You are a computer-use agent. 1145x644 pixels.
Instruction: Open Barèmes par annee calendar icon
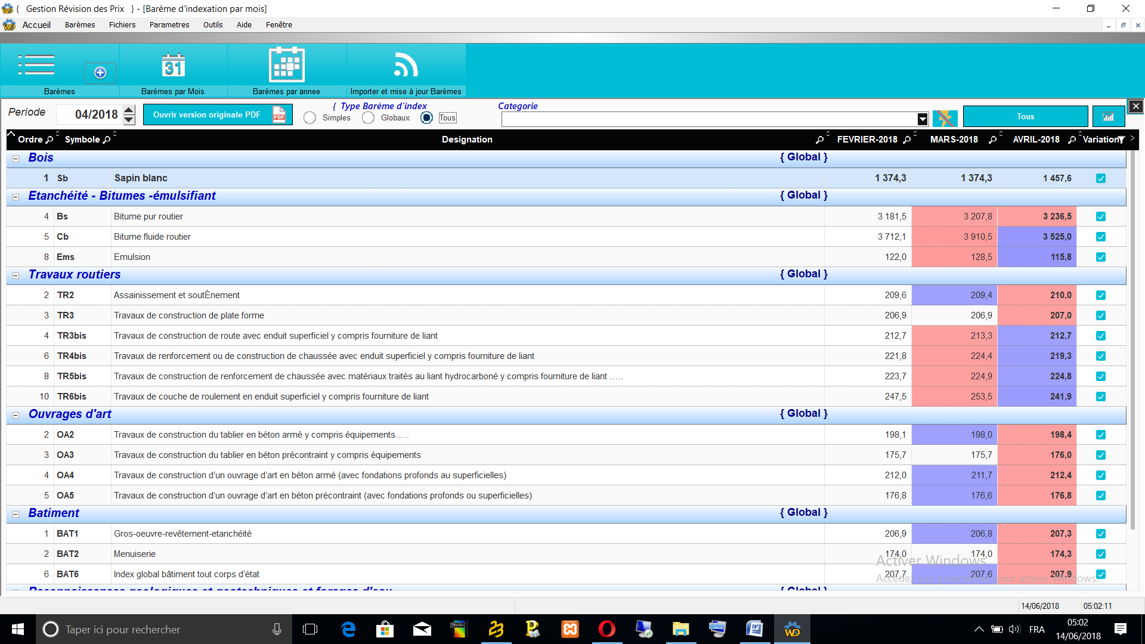pos(286,64)
